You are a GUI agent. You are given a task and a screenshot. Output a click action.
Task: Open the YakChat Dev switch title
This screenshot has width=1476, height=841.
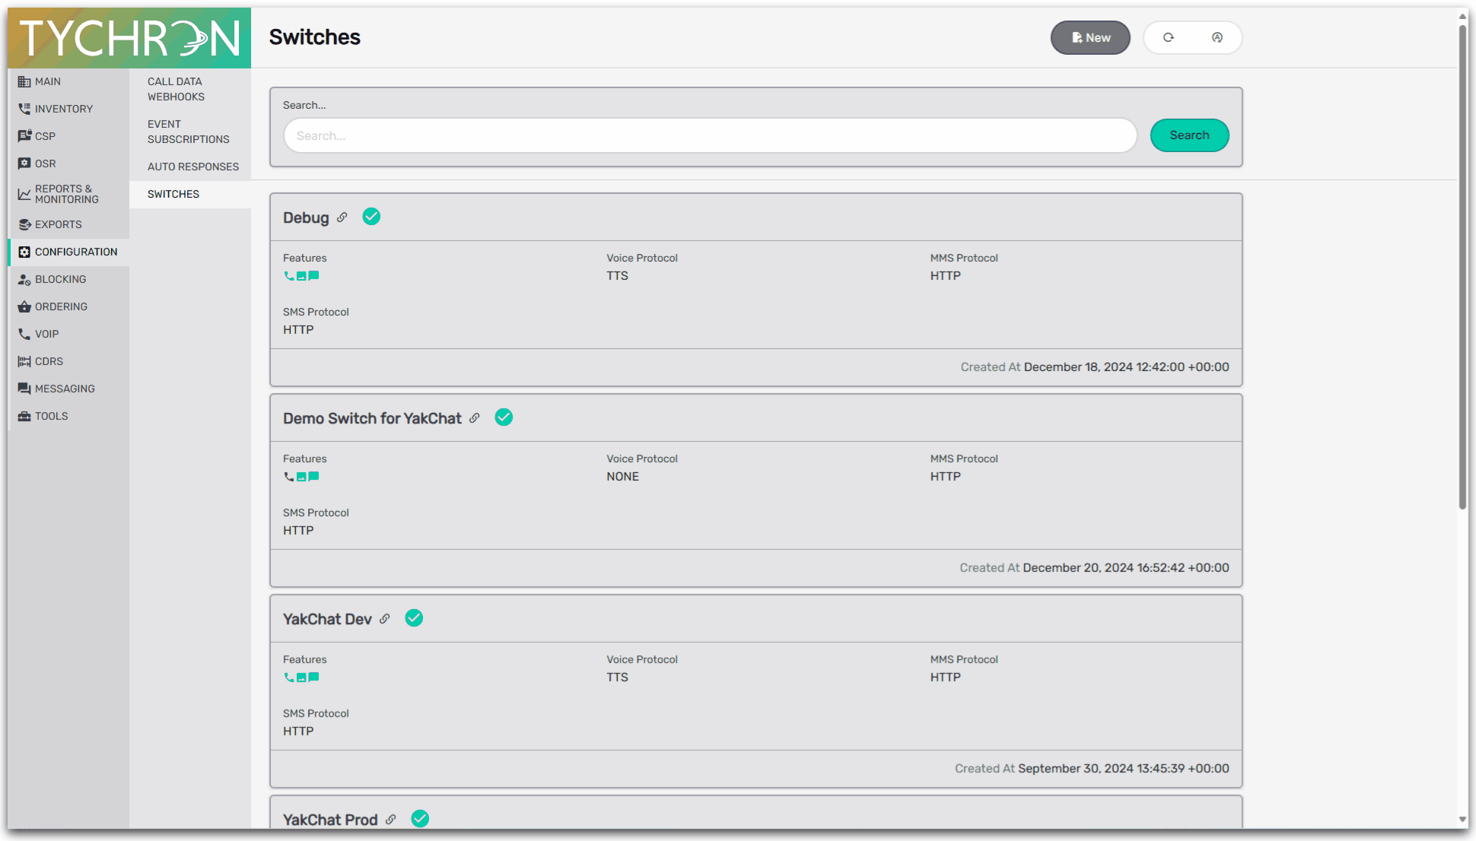(x=327, y=619)
